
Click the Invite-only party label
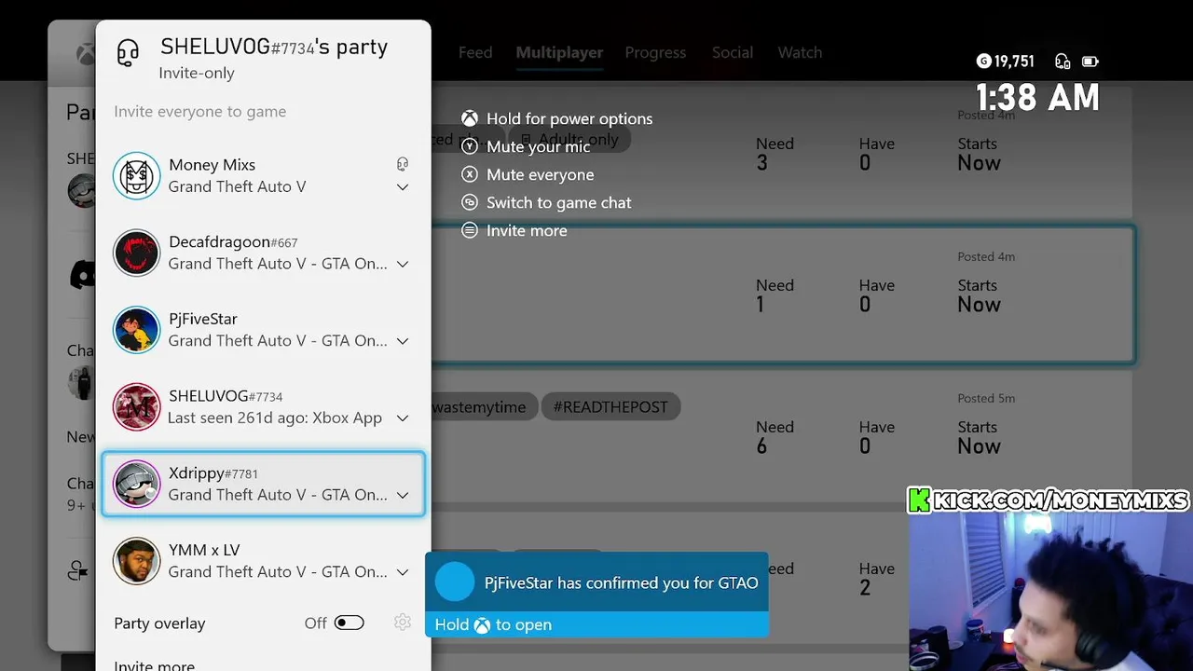(197, 74)
